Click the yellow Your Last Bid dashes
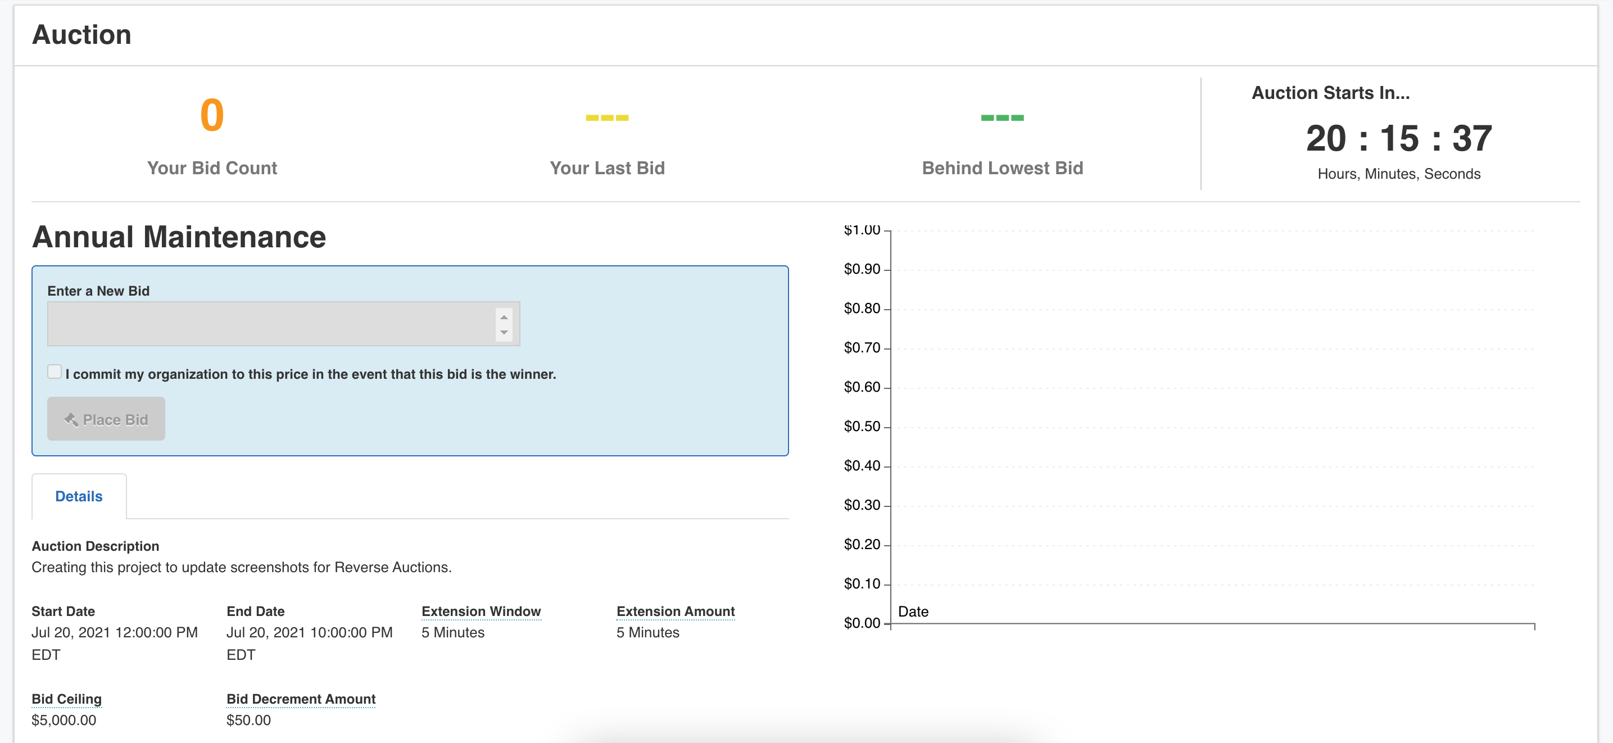 (x=607, y=117)
